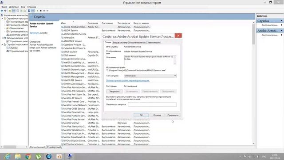Toggle the show/hide console tree toolbar icon
The image size is (284, 160).
(14, 11)
